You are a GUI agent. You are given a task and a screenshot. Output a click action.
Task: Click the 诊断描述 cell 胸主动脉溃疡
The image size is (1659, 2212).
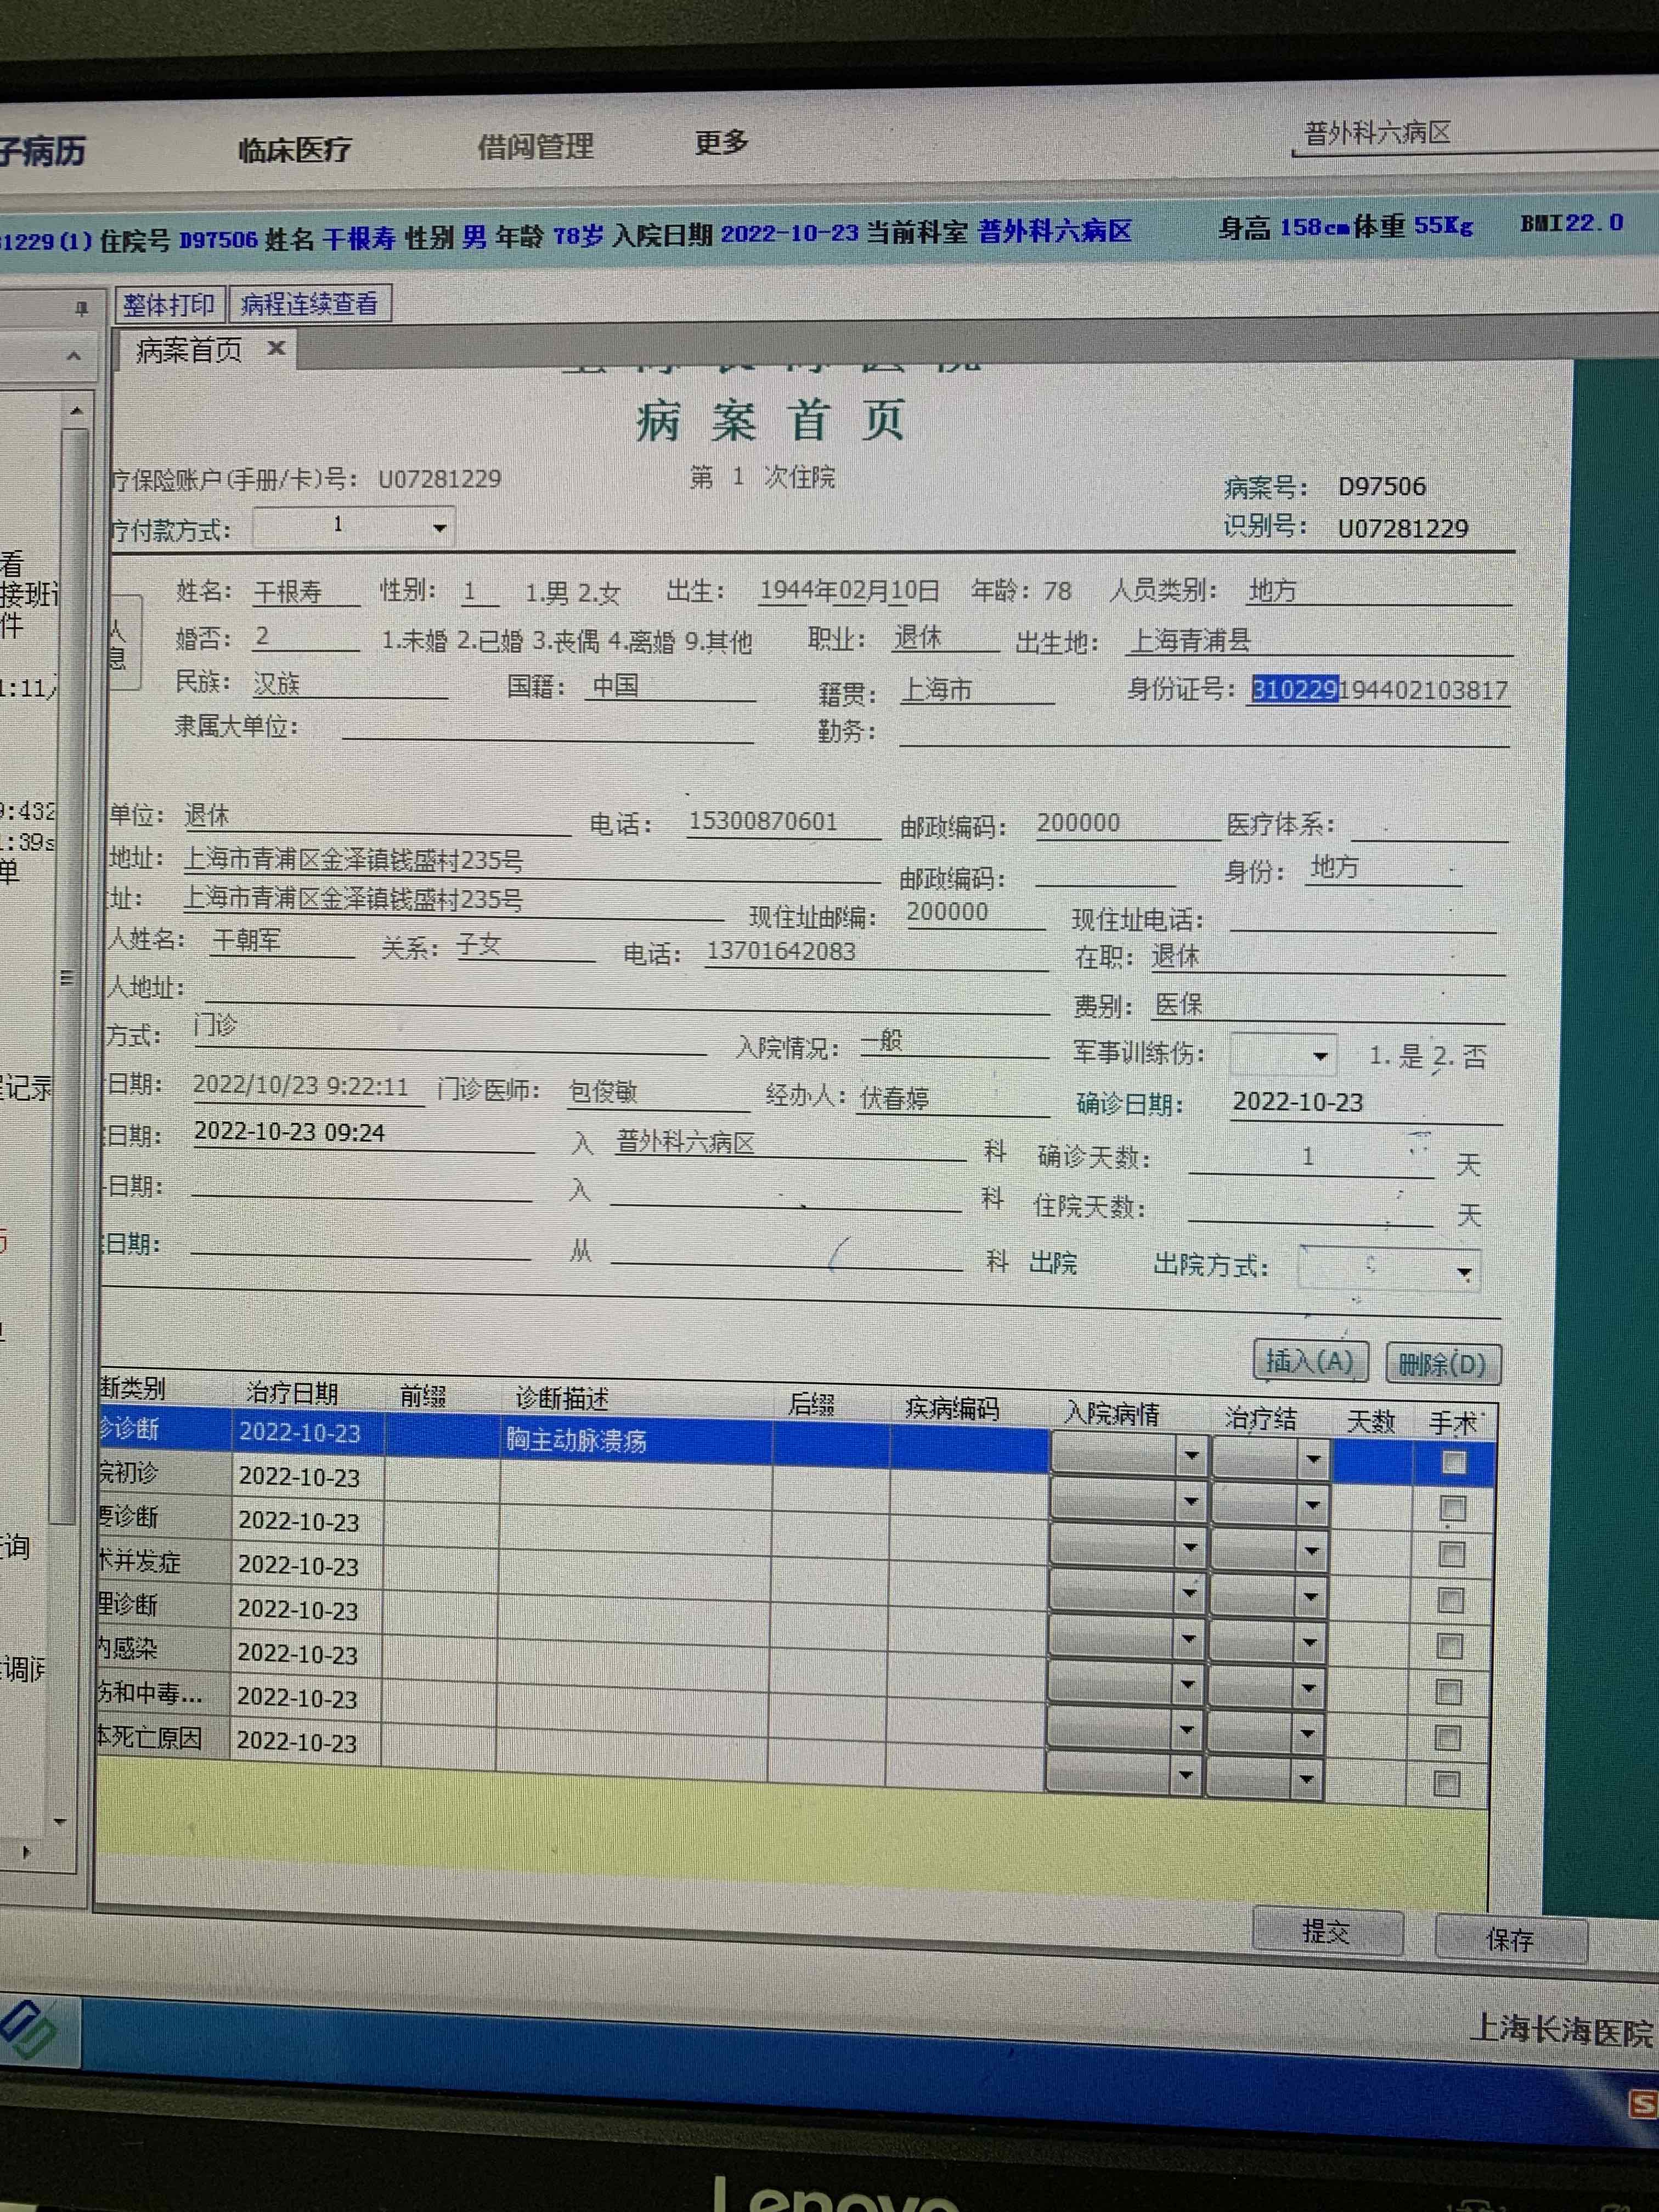[x=636, y=1440]
